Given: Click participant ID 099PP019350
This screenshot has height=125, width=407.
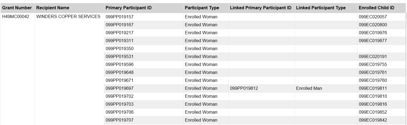Looking at the screenshot, I should (119, 49).
